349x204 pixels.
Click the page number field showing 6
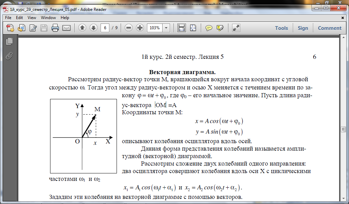tap(105, 28)
